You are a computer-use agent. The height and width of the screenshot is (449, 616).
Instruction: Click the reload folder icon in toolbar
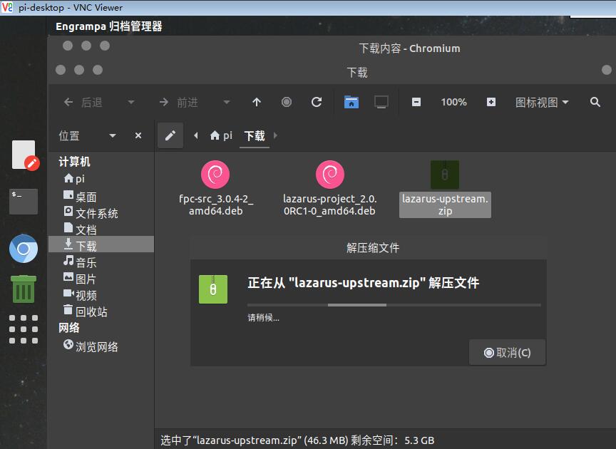coord(317,102)
